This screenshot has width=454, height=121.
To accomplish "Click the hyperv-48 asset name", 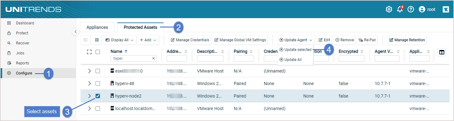I will pos(125,83).
